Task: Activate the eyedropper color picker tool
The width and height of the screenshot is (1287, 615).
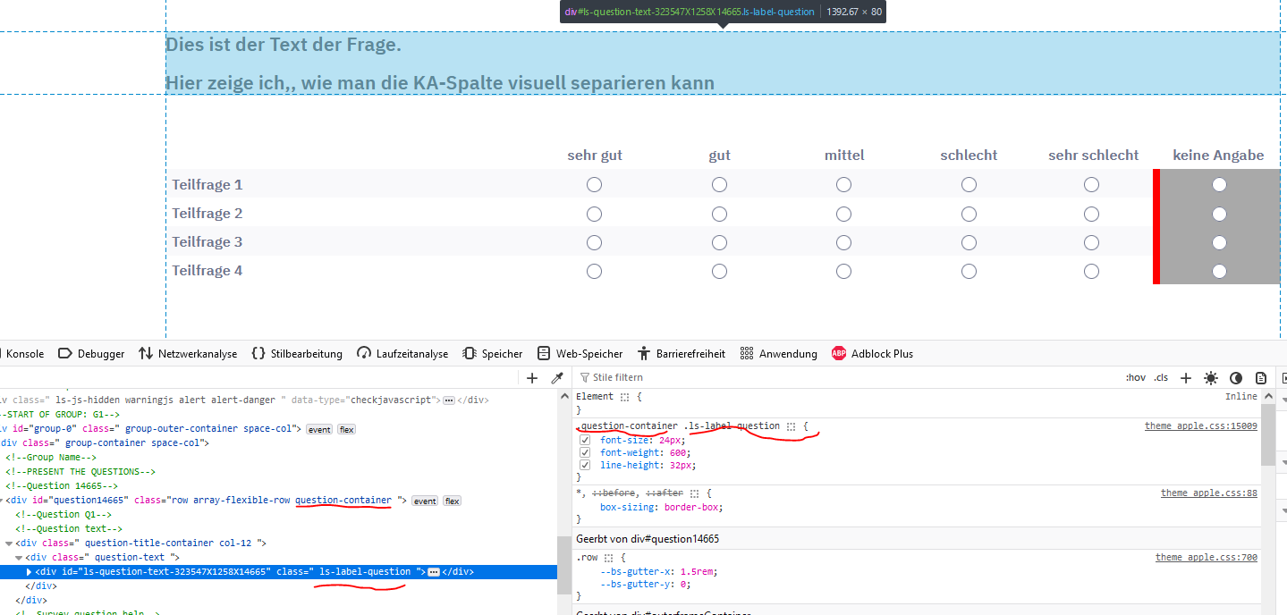Action: tap(556, 378)
